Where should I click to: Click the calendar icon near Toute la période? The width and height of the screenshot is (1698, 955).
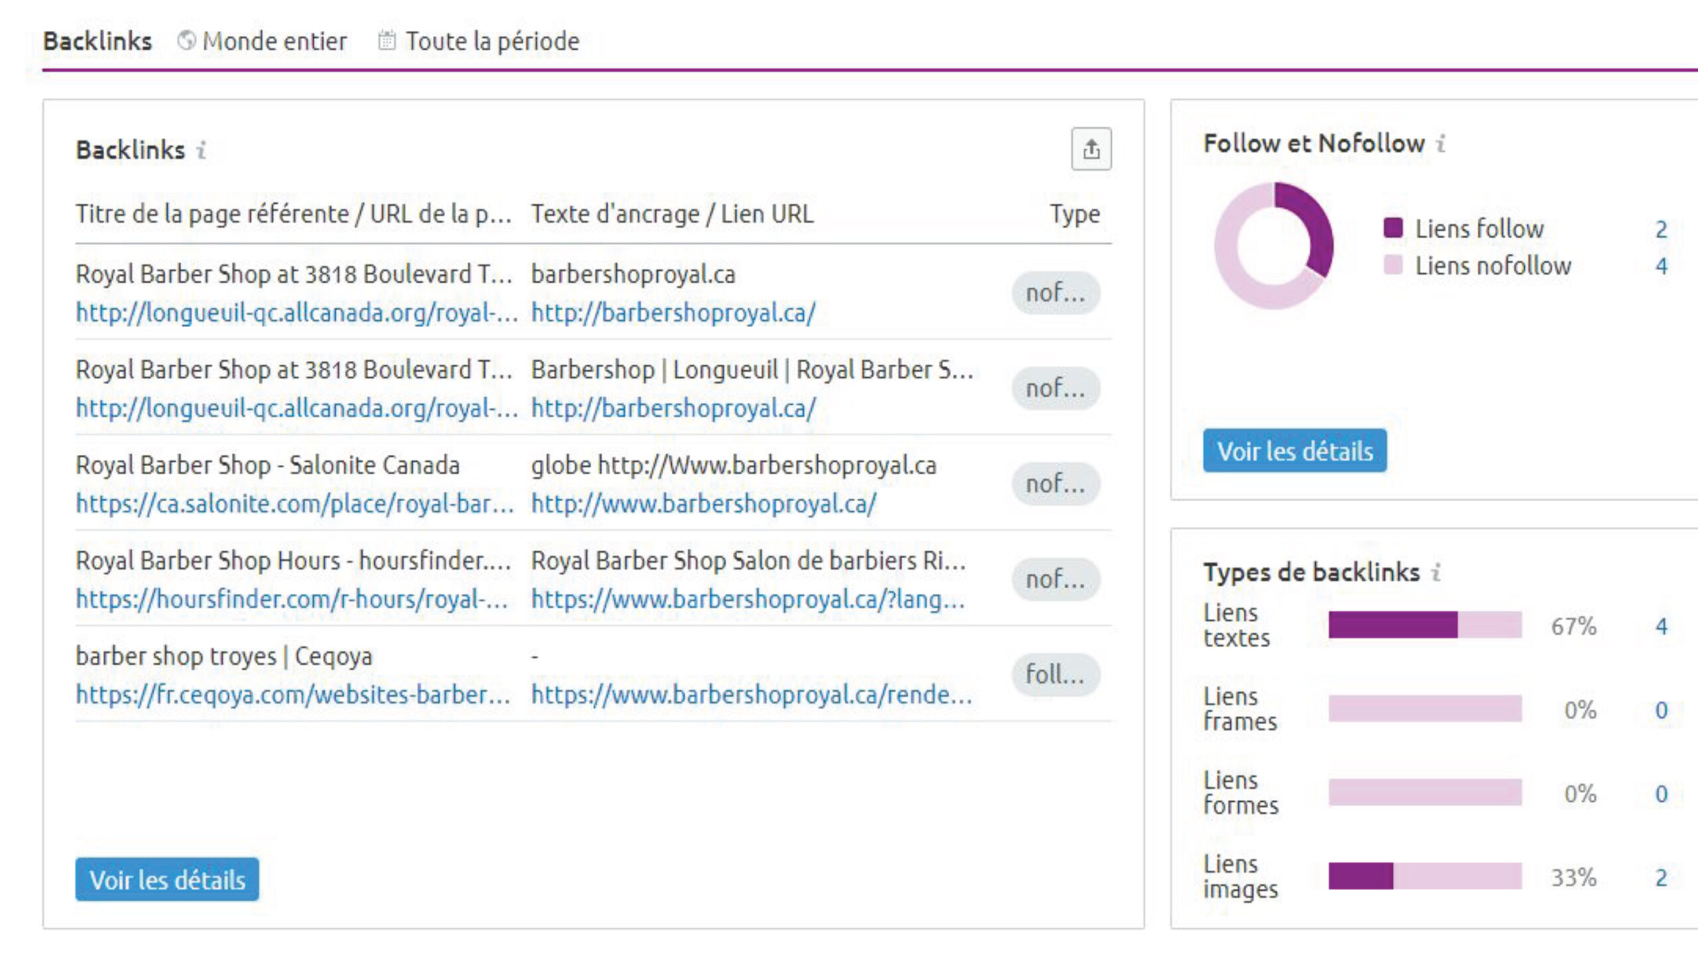[387, 40]
